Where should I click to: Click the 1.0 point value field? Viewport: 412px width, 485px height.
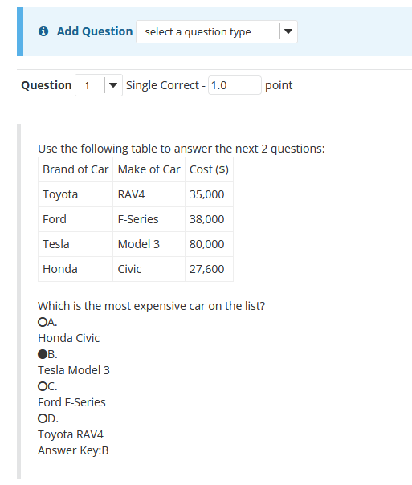pyautogui.click(x=235, y=85)
